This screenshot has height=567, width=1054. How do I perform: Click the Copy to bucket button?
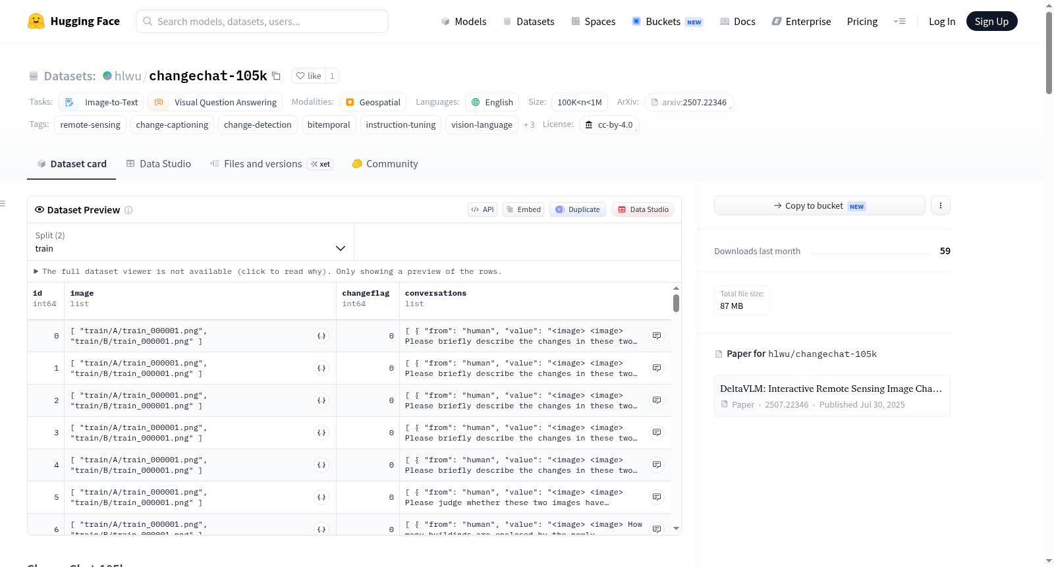[819, 205]
